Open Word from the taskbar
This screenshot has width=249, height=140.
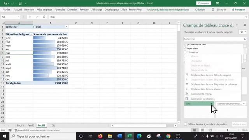pos(119,136)
